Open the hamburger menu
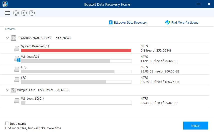The width and height of the screenshot is (214, 134). click(x=7, y=13)
